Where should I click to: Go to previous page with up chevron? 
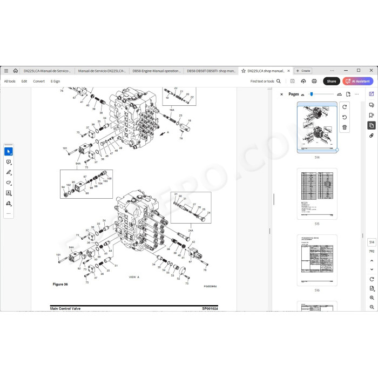point(372,261)
